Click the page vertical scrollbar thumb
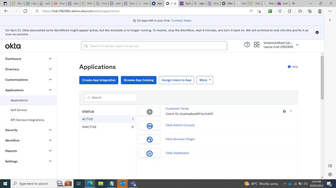 [x=322, y=78]
